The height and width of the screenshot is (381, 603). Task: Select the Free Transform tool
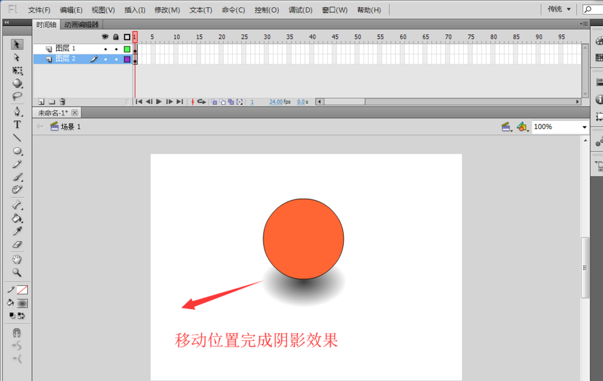17,71
